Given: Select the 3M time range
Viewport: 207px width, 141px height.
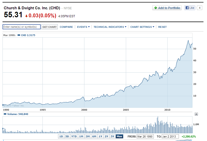Looking at the screenshot, I should point(87,136).
